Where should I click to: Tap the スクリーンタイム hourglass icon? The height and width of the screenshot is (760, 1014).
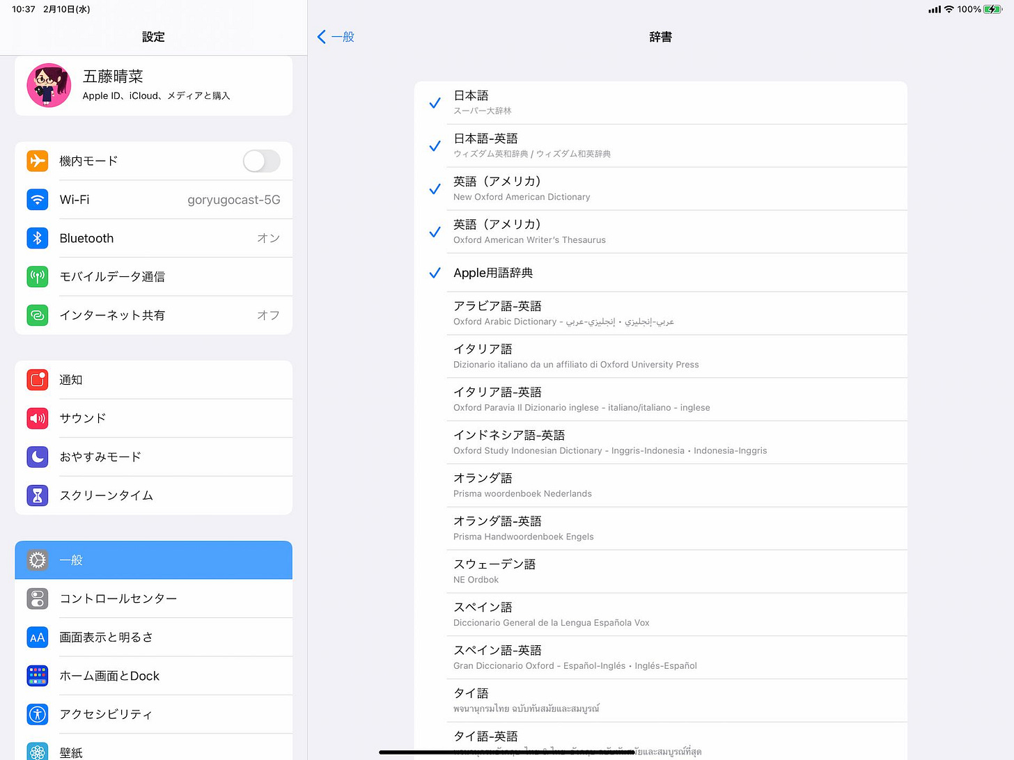pos(37,496)
